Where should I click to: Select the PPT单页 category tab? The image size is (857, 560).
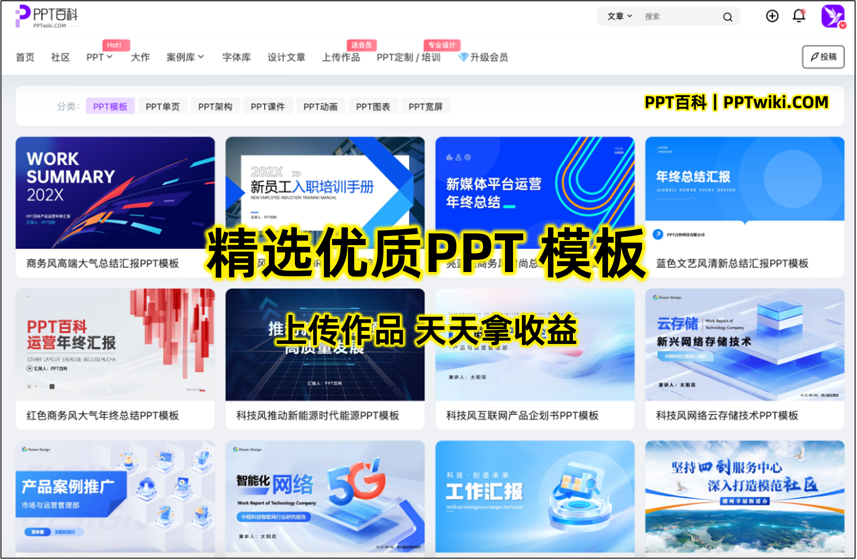163,106
